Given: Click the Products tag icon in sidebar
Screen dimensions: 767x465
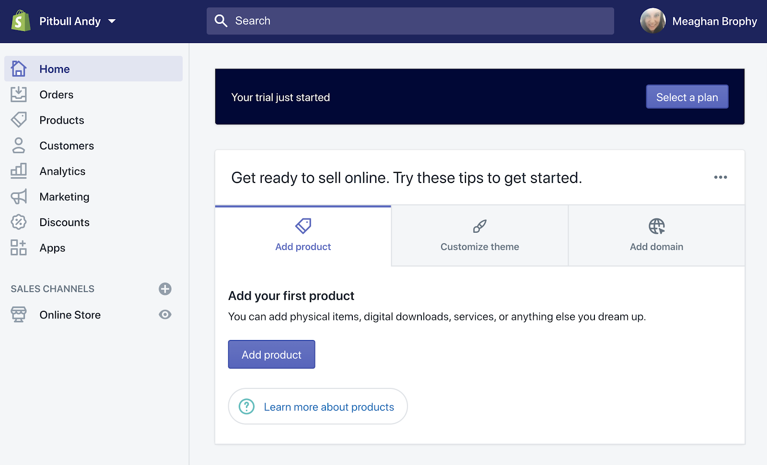Looking at the screenshot, I should click(19, 120).
